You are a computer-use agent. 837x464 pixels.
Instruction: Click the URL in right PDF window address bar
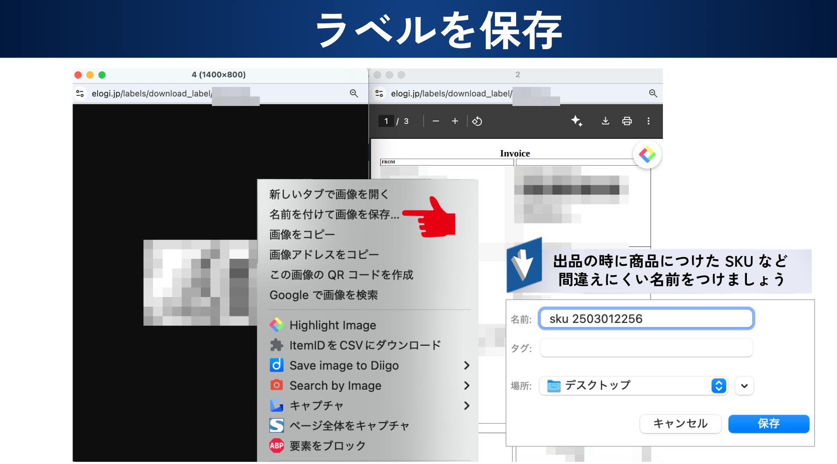[x=451, y=94]
